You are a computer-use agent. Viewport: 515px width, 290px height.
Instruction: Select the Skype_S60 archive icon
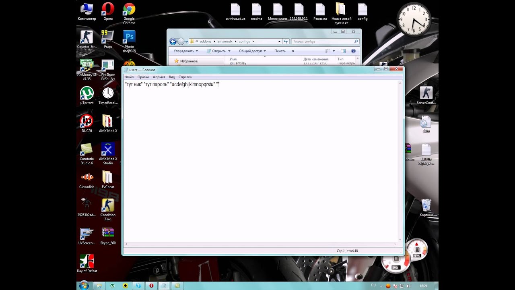[x=108, y=236]
